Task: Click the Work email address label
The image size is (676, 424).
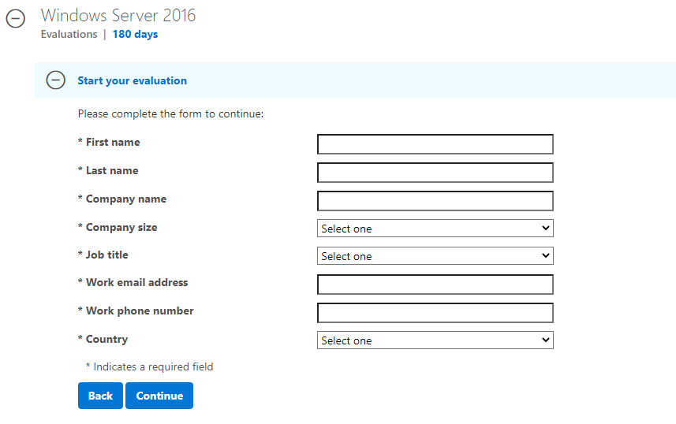Action: [136, 283]
